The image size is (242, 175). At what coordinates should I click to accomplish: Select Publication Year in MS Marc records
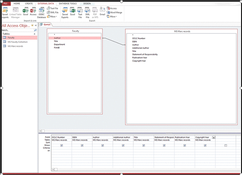point(140,58)
